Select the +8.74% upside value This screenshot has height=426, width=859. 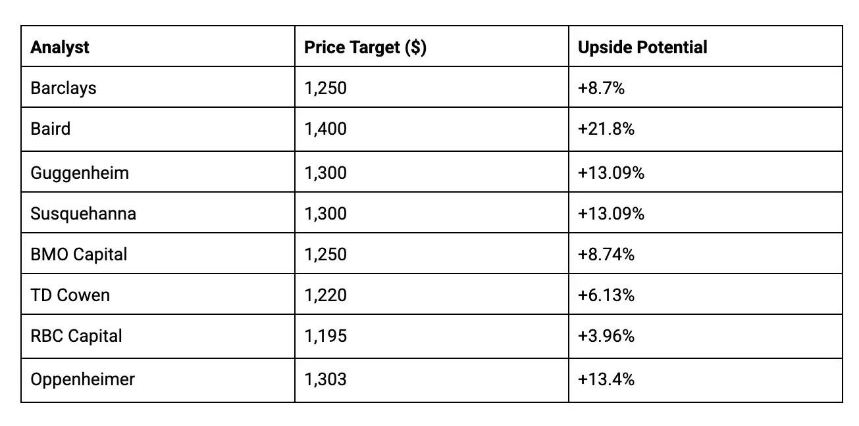point(606,254)
